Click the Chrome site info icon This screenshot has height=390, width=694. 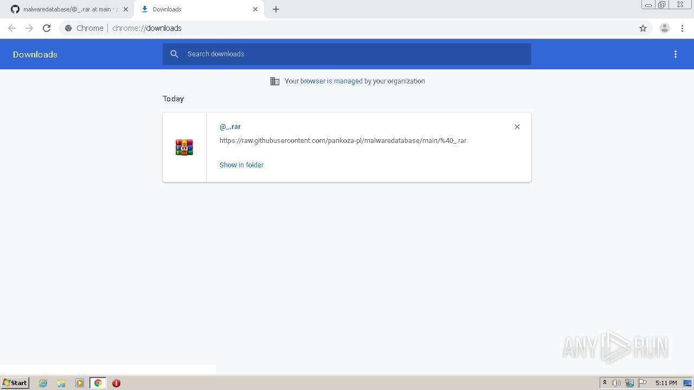[x=68, y=28]
